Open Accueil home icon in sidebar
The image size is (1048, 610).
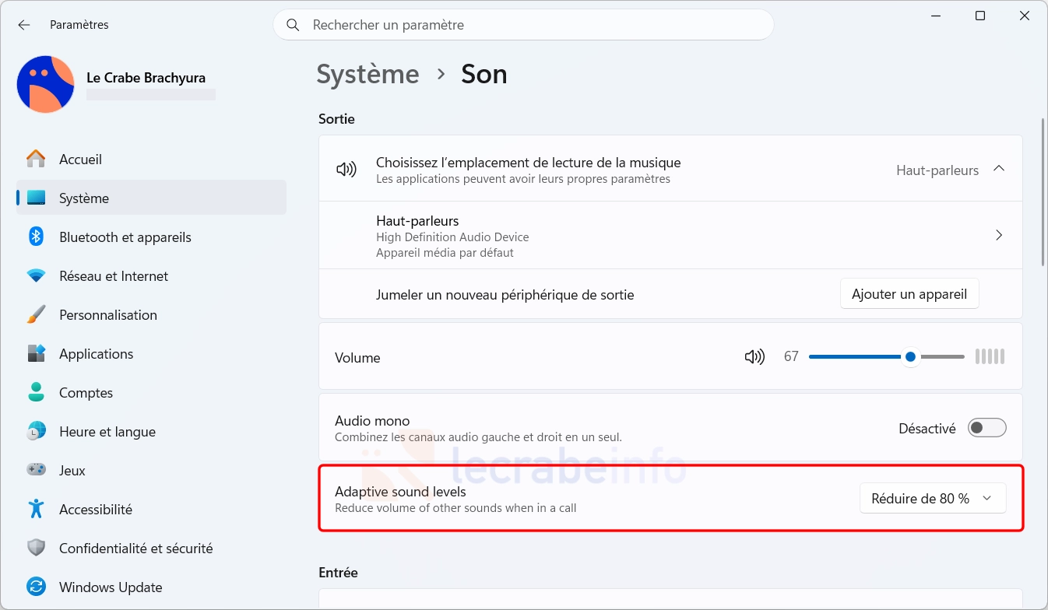coord(36,159)
